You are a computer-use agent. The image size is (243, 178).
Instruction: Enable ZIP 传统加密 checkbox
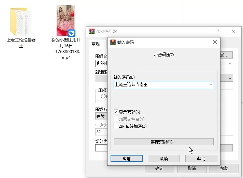pyautogui.click(x=116, y=126)
